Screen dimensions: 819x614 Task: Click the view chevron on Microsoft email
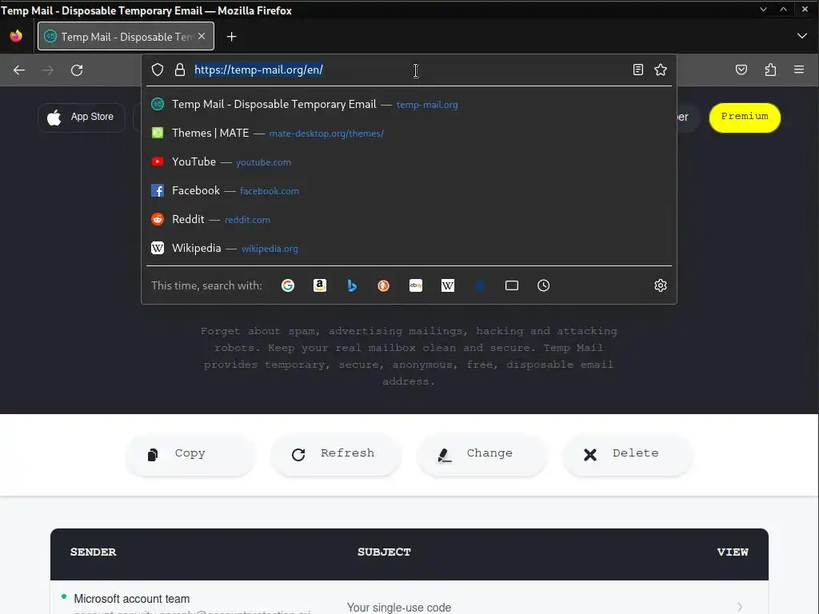[x=740, y=607]
